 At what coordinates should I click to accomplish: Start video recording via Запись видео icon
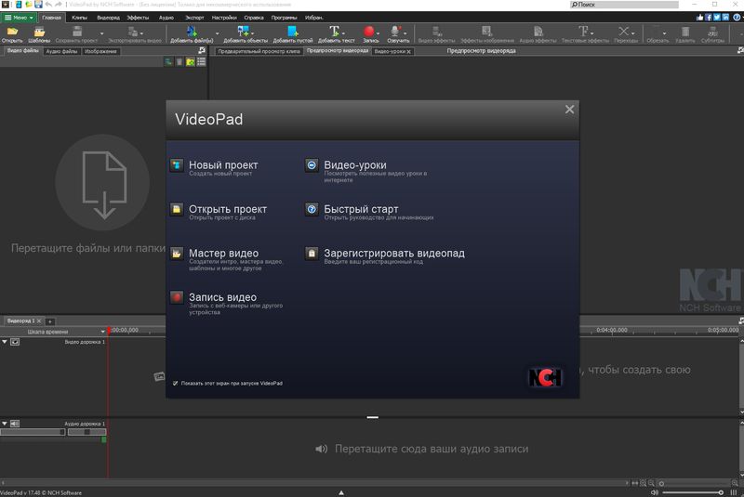177,297
